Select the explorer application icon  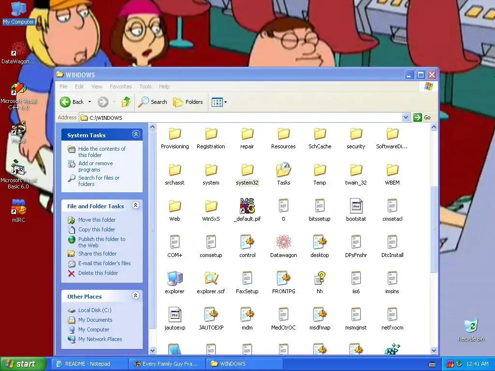point(175,279)
